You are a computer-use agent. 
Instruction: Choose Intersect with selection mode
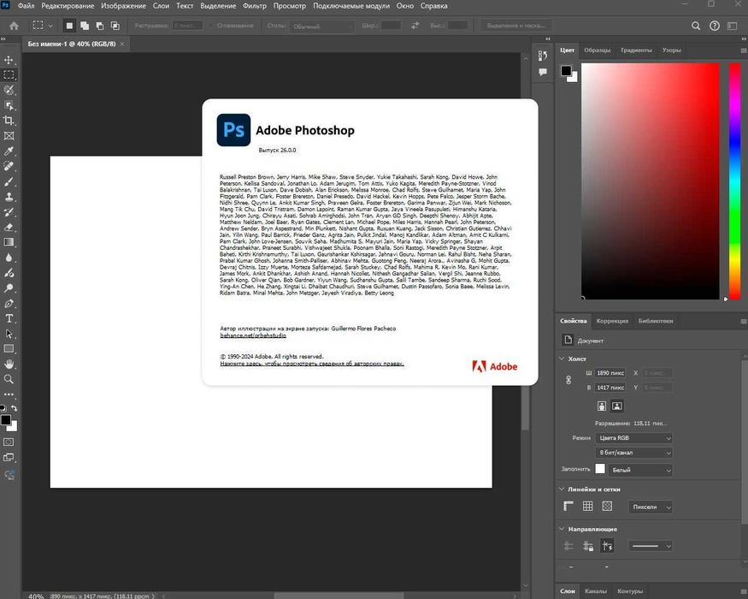coord(115,26)
